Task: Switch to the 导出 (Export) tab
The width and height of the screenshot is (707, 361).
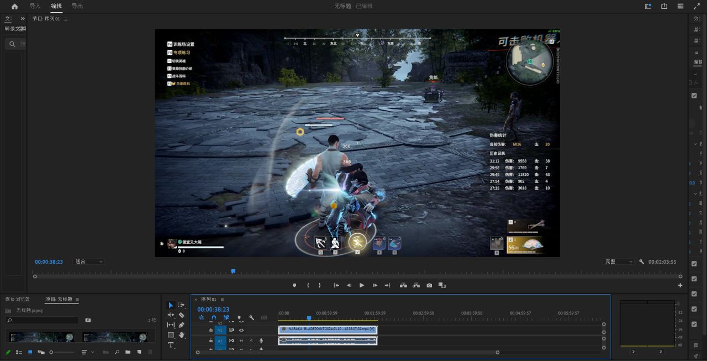Action: [x=77, y=6]
